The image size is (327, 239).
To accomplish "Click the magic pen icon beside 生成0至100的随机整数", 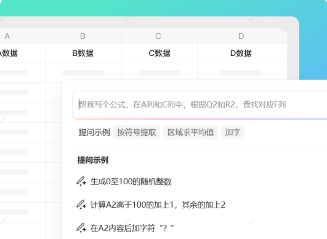I will pyautogui.click(x=81, y=181).
